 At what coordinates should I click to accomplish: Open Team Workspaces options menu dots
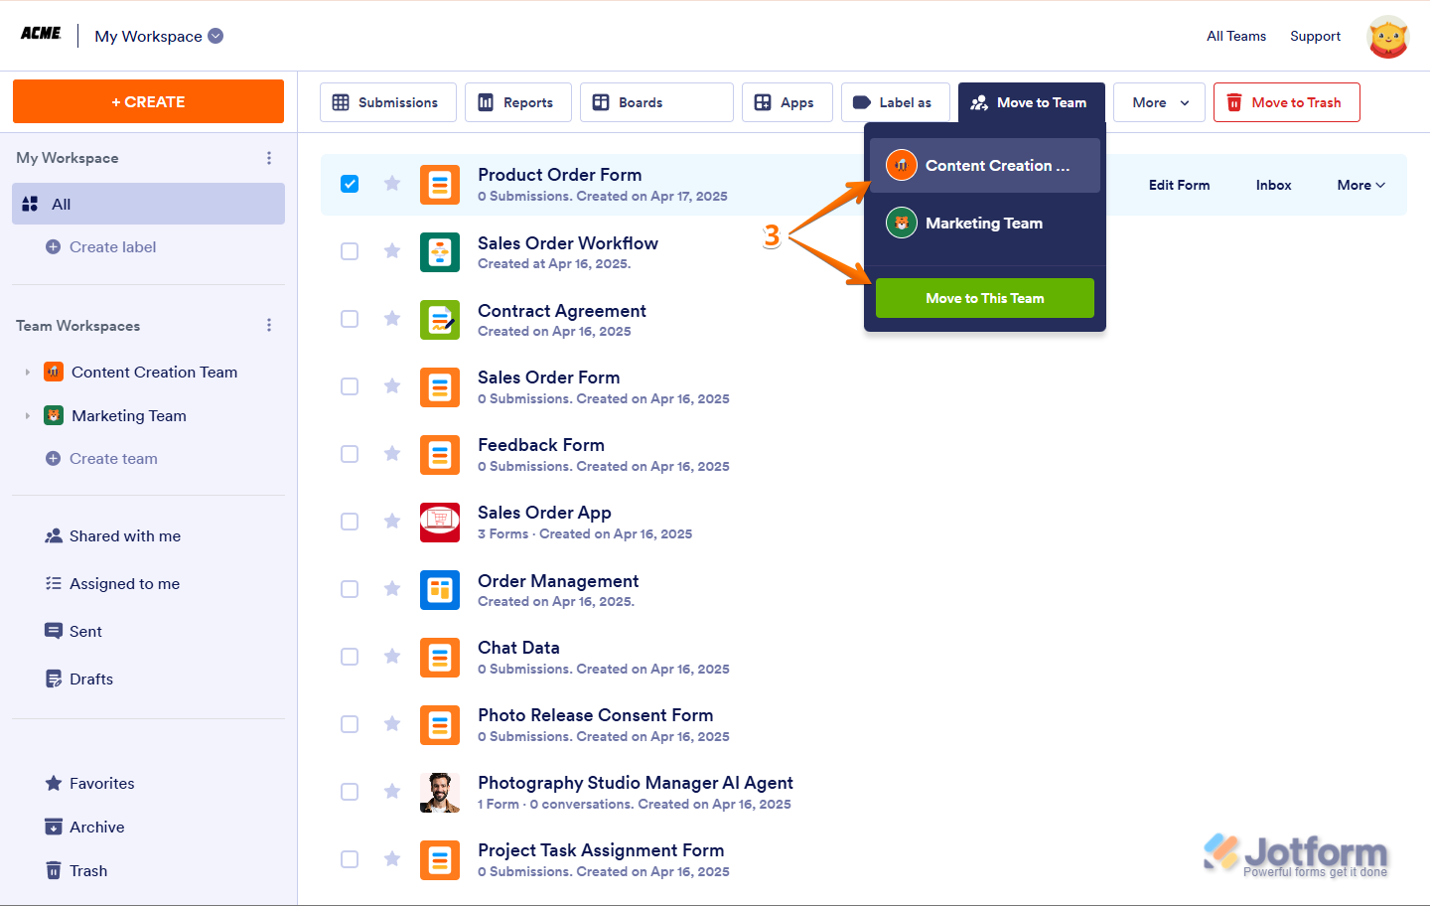[x=269, y=326]
